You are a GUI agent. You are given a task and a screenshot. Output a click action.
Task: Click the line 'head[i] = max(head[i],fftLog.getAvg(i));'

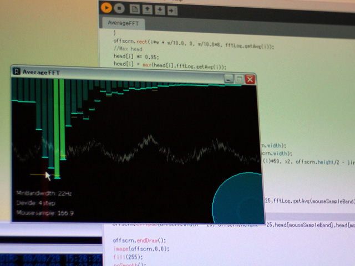(170, 65)
